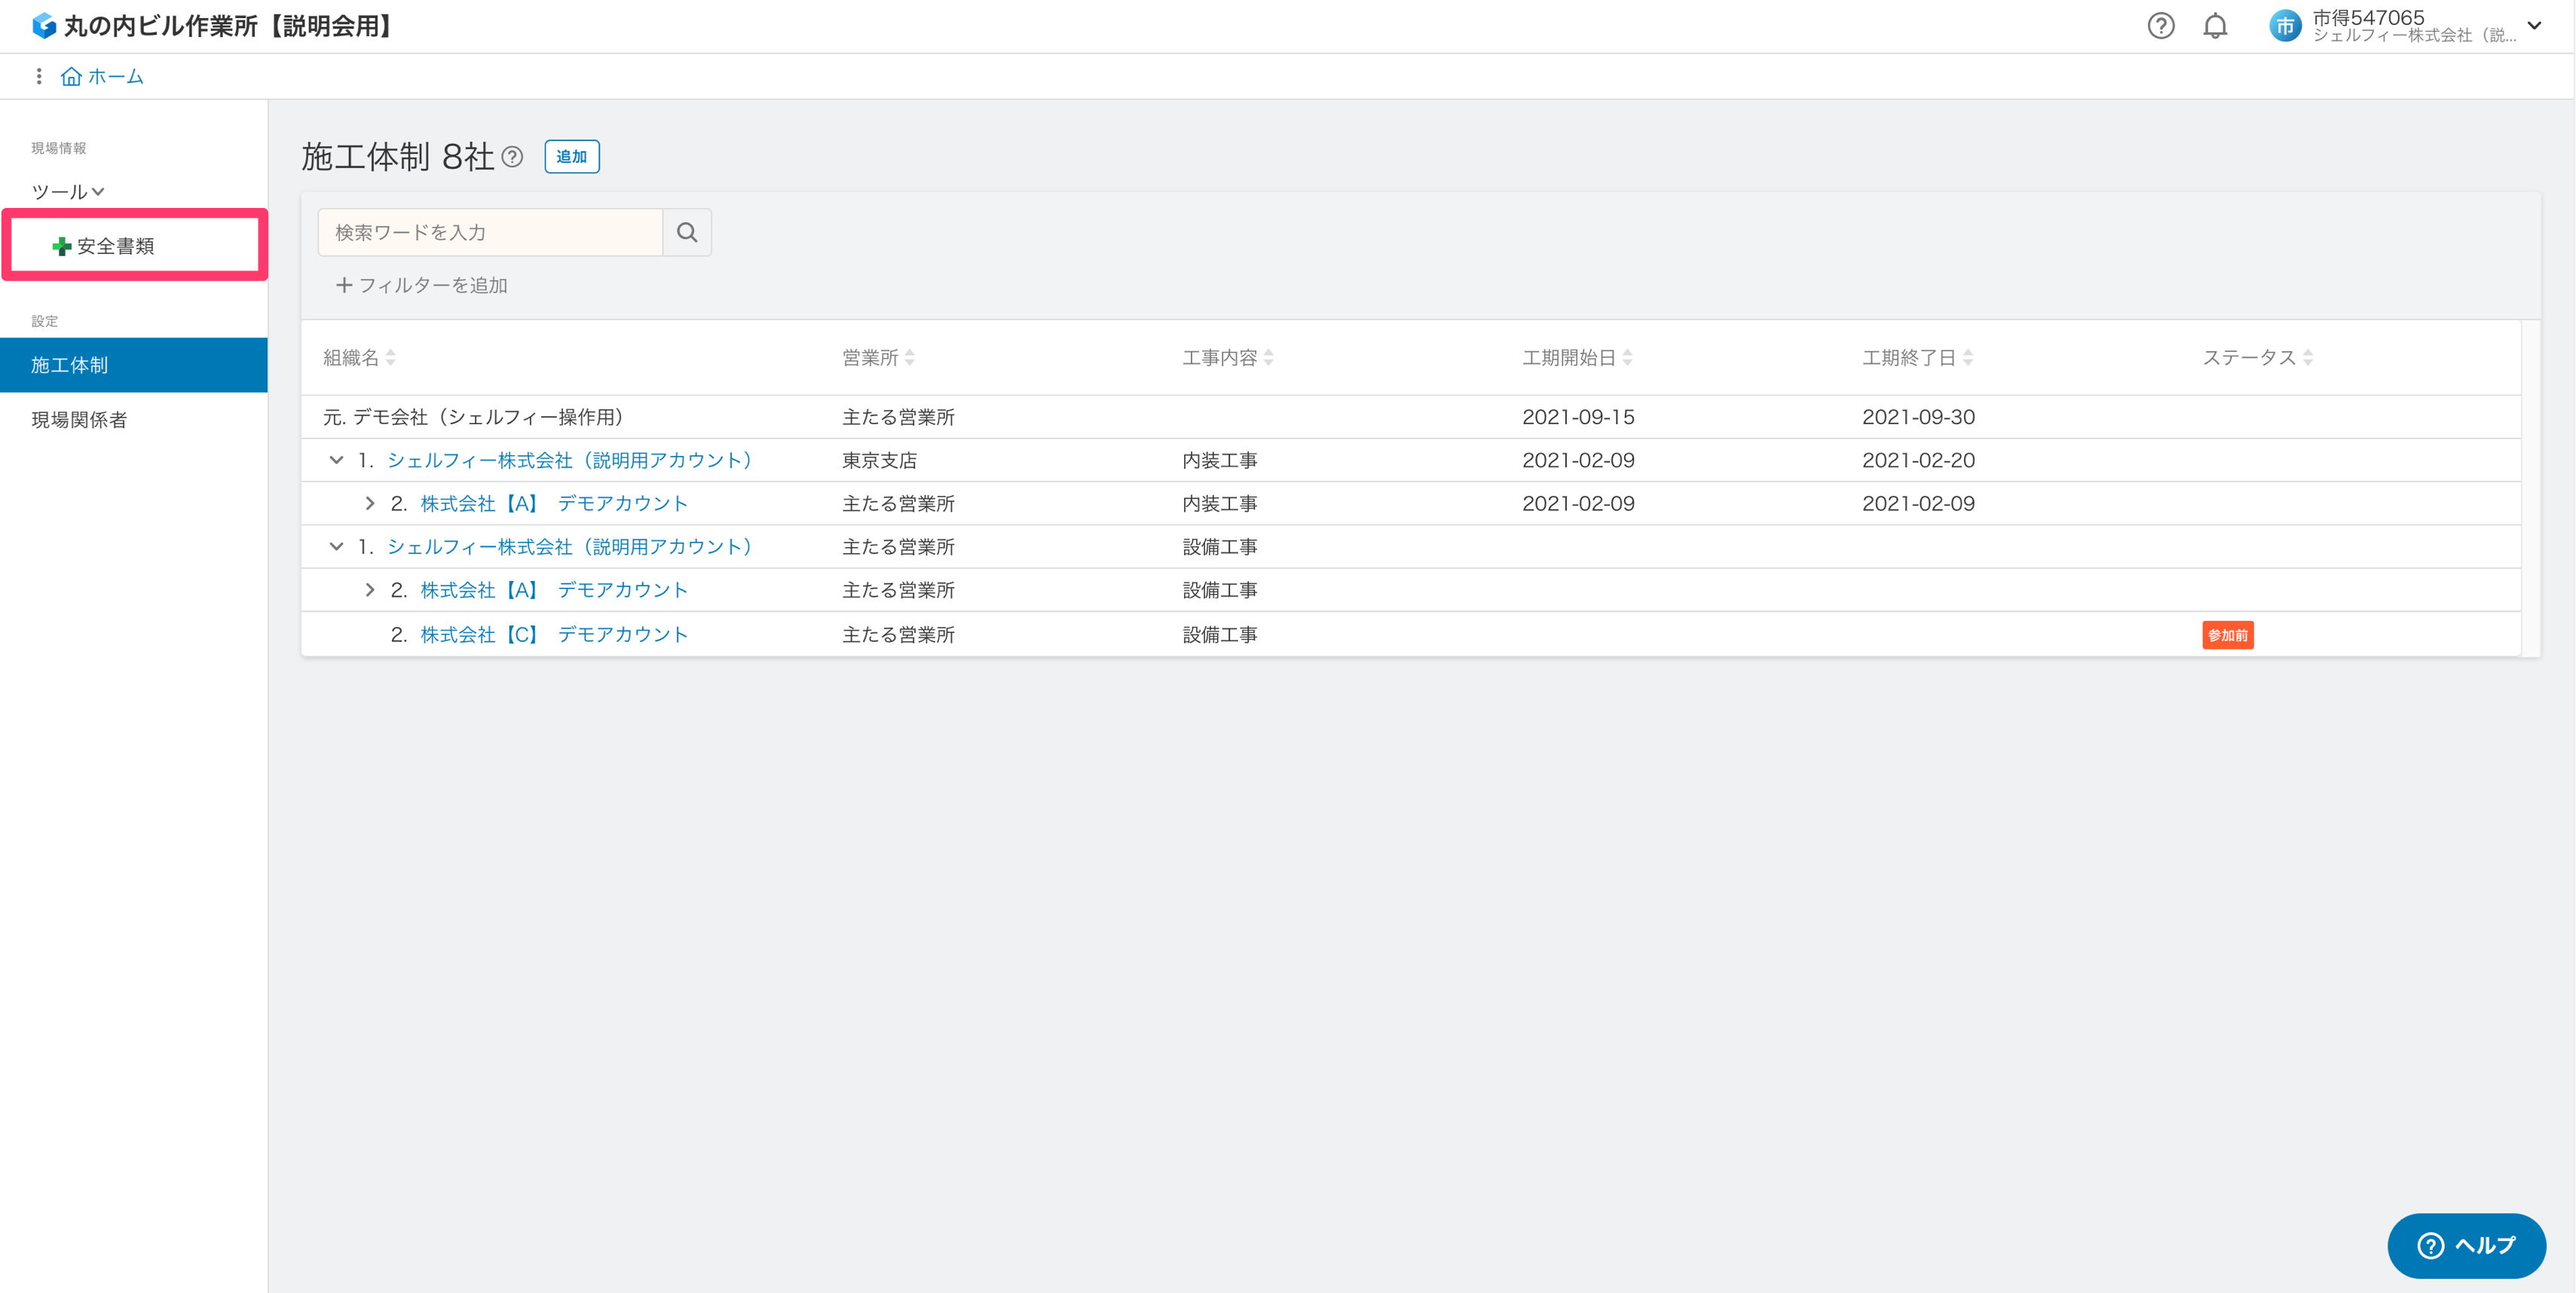Open the notifications bell
Image resolution: width=2576 pixels, height=1293 pixels.
2215,26
